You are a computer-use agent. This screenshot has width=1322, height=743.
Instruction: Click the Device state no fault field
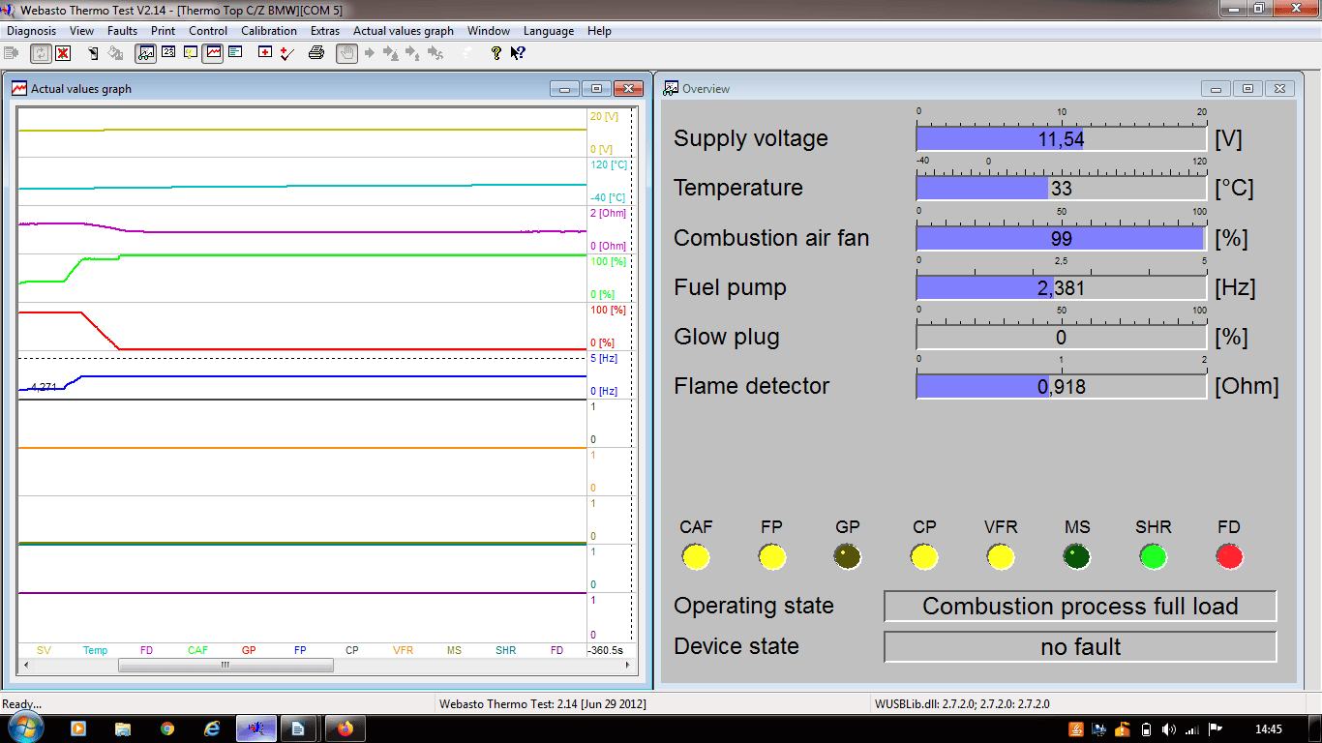coord(1080,647)
